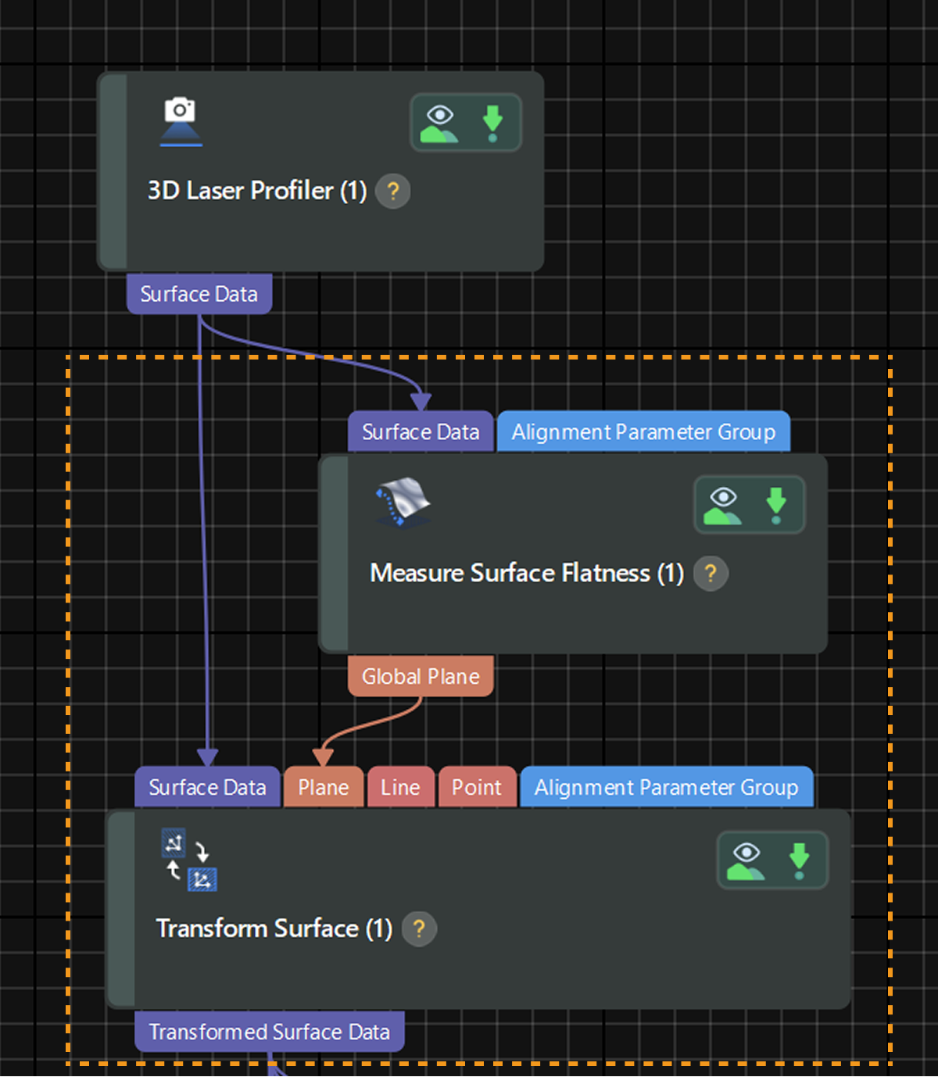Select the Plane input port on Transform Surface
This screenshot has height=1077, width=938.
coord(323,787)
